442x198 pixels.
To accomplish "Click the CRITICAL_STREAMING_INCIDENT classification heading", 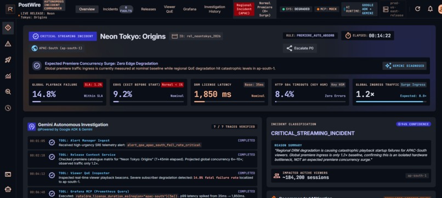I will point(313,133).
